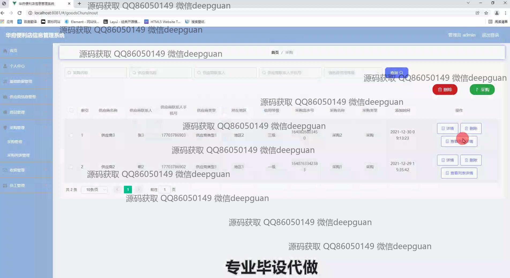Open the Layui bookmark
The width and height of the screenshot is (510, 278).
(122, 22)
